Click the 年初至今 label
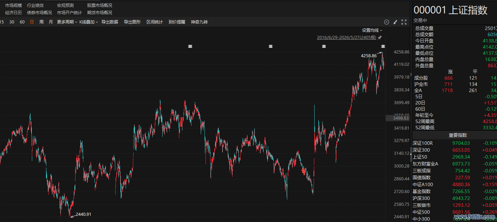 [424, 115]
